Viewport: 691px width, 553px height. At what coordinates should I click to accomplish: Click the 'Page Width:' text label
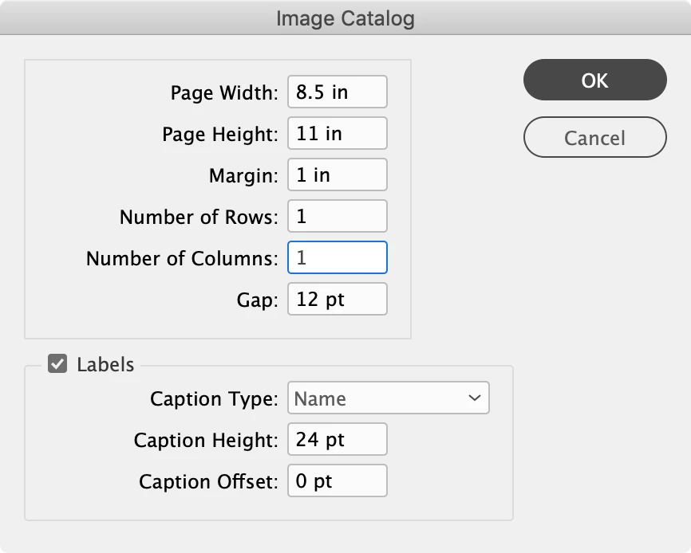[224, 92]
